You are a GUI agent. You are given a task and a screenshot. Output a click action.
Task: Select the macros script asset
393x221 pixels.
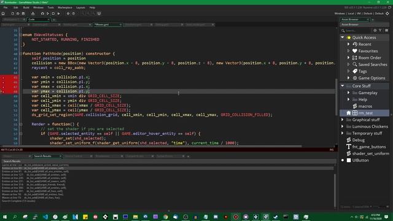(365, 106)
